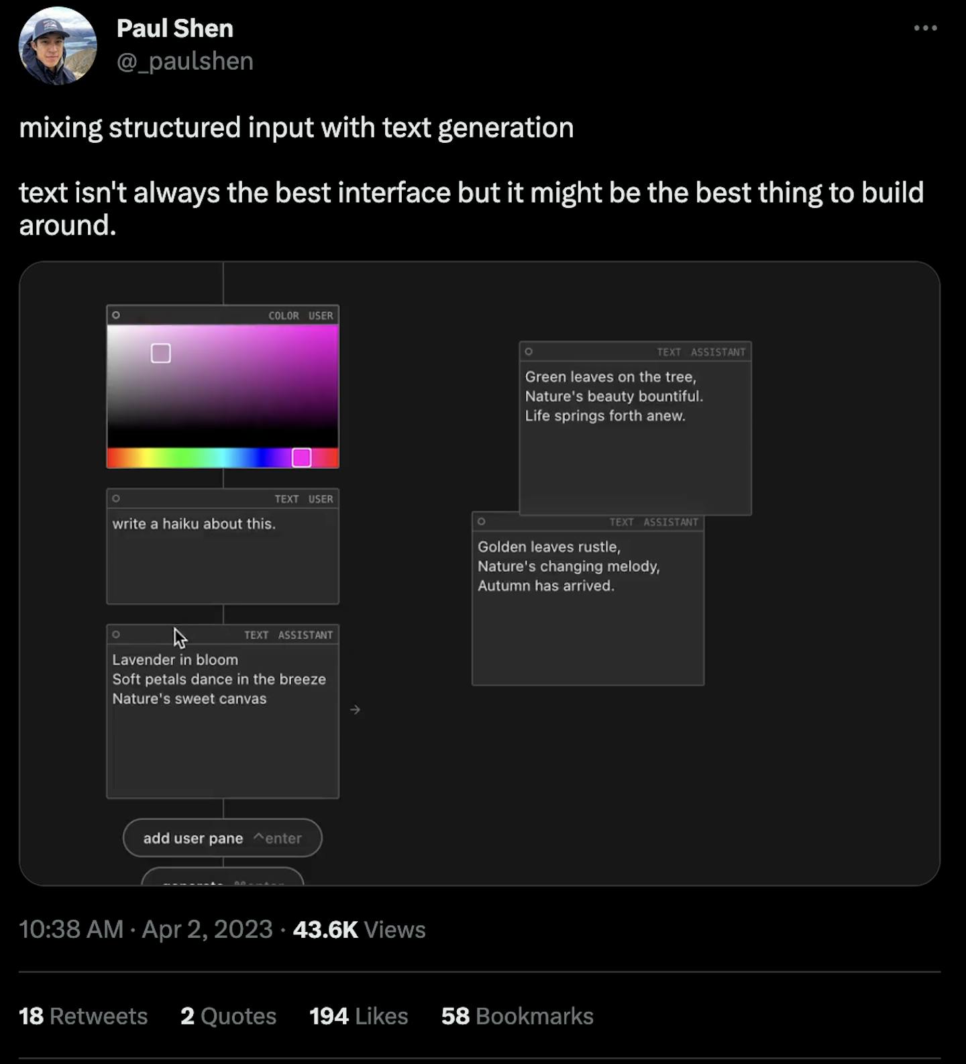This screenshot has width=966, height=1064.
Task: Click the Paul Shen display name
Action: click(x=175, y=29)
